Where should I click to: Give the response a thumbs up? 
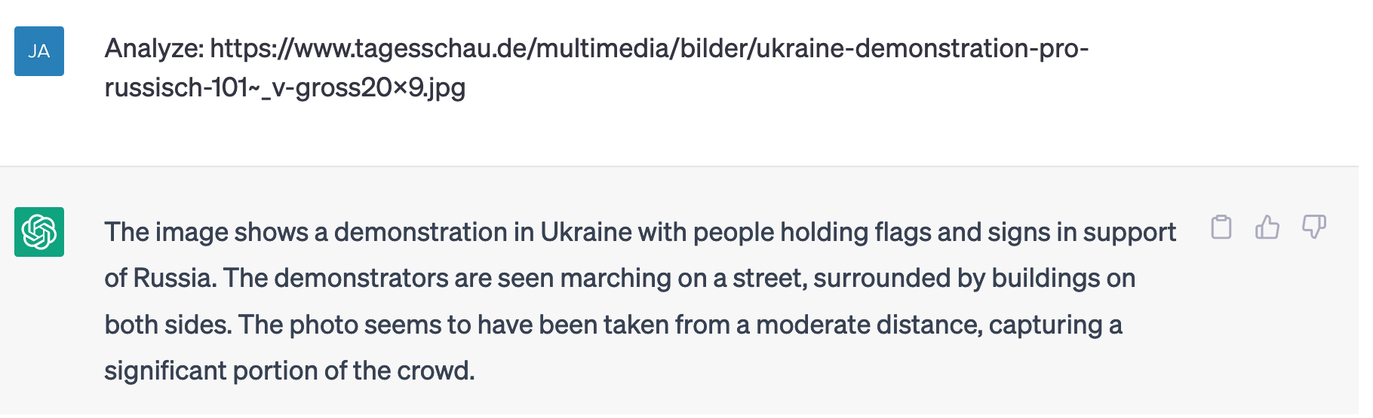[1267, 227]
